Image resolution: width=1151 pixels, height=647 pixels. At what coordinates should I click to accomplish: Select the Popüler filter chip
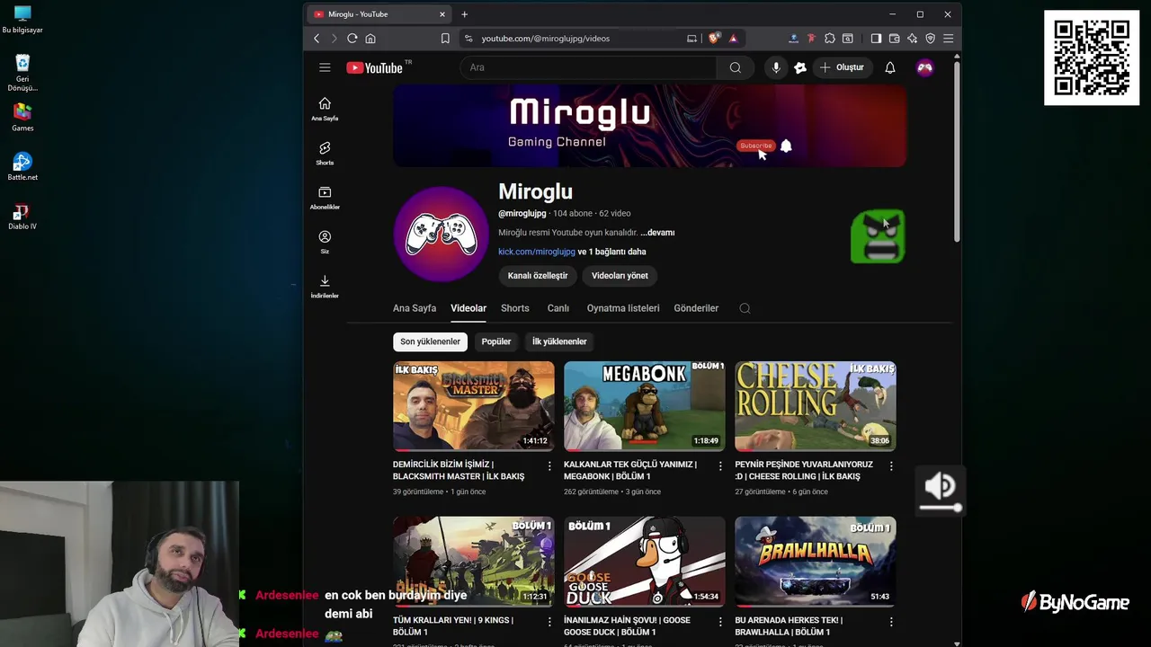(496, 341)
